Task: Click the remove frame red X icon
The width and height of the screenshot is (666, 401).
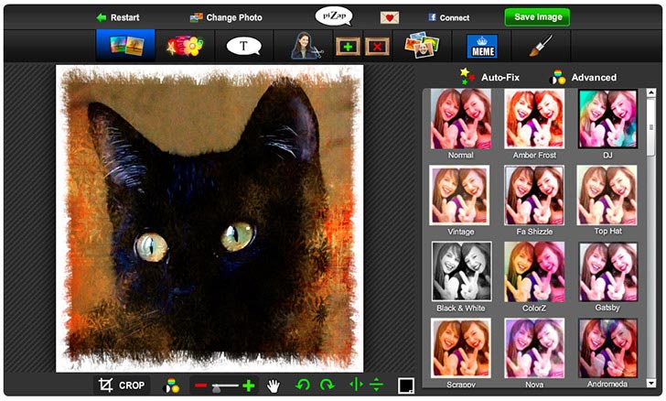Action: pyautogui.click(x=376, y=47)
